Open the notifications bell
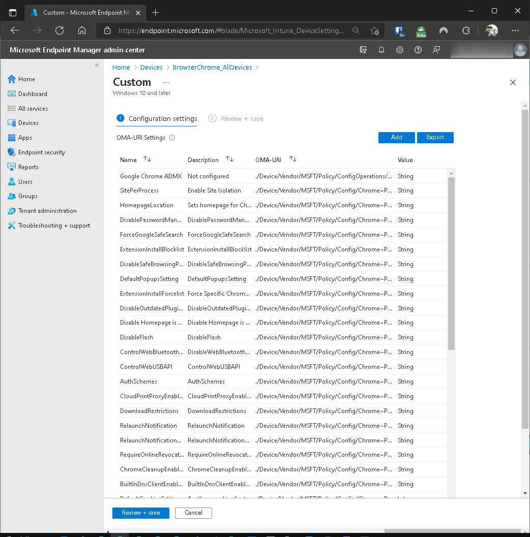The height and width of the screenshot is (537, 530). coord(381,50)
